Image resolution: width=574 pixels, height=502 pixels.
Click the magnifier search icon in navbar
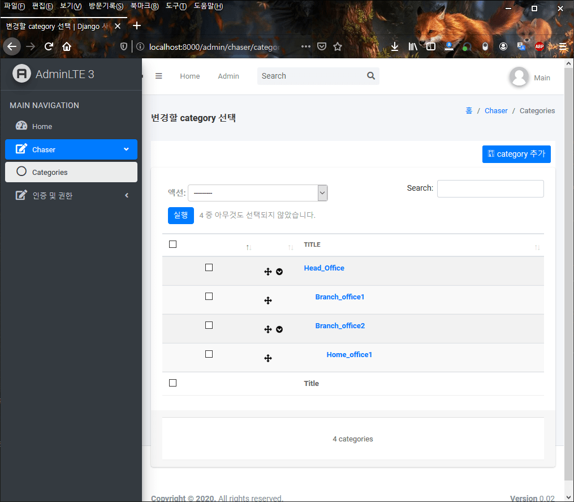(370, 75)
